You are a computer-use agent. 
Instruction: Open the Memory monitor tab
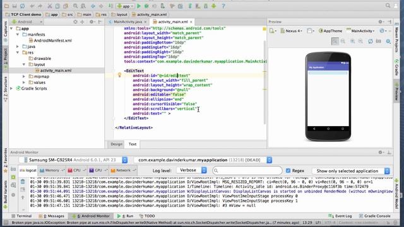coord(52,170)
